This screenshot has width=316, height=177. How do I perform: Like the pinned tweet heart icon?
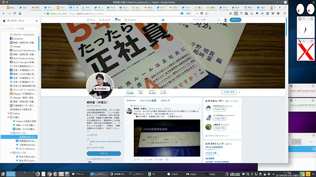click(x=156, y=160)
